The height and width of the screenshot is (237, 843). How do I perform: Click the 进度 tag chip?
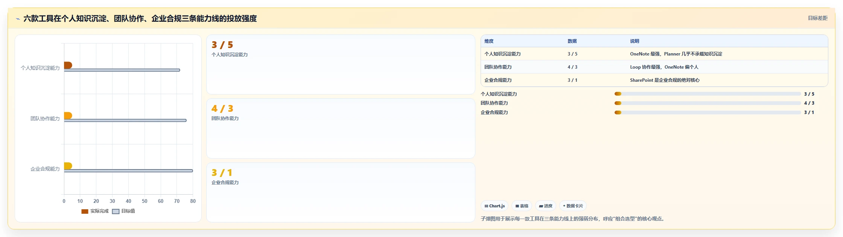tap(546, 206)
